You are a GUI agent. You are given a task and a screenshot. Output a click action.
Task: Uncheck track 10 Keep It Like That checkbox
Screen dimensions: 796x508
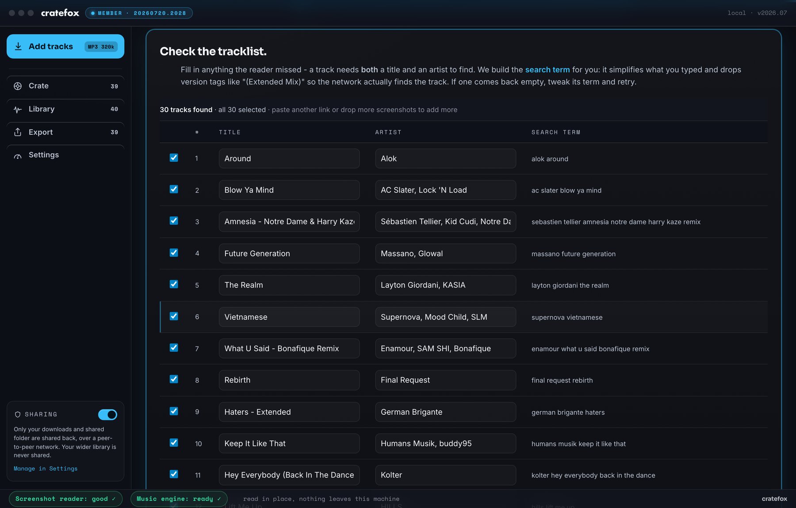(174, 443)
